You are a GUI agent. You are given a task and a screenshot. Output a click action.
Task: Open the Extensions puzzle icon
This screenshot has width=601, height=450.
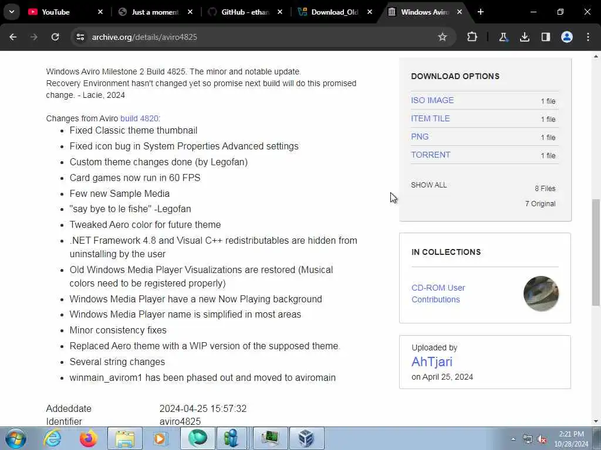472,37
